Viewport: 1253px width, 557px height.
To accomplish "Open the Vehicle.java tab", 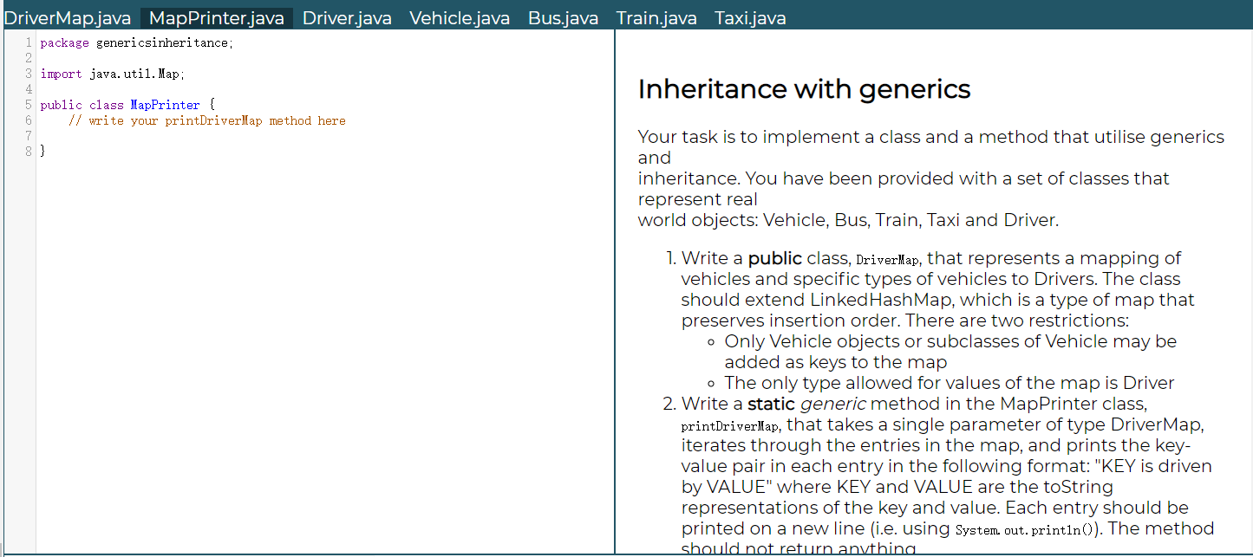I will [x=460, y=17].
